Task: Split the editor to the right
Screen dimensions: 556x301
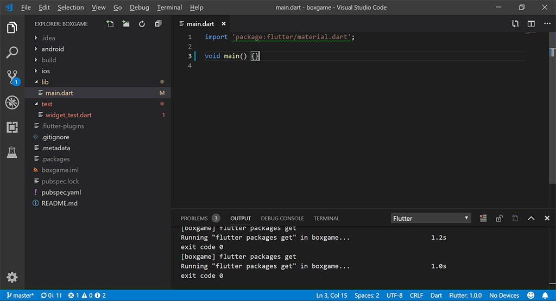Action: (x=531, y=24)
